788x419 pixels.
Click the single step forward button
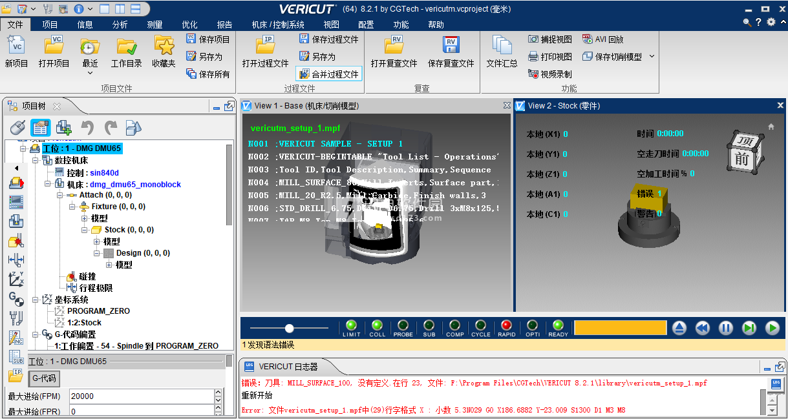pyautogui.click(x=749, y=328)
